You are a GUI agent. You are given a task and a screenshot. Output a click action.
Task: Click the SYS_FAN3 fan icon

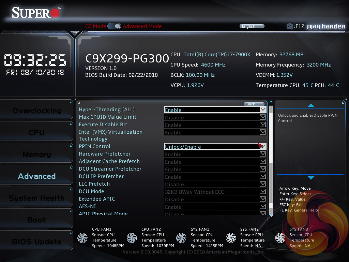click(x=280, y=238)
